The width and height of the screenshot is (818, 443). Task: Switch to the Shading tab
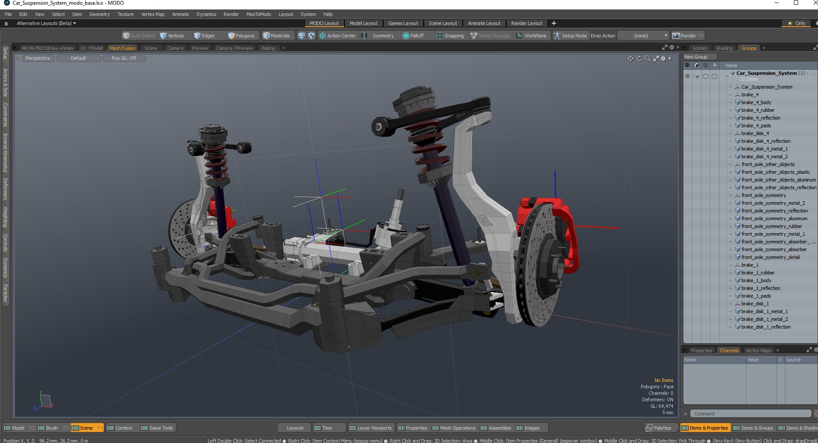(x=724, y=48)
